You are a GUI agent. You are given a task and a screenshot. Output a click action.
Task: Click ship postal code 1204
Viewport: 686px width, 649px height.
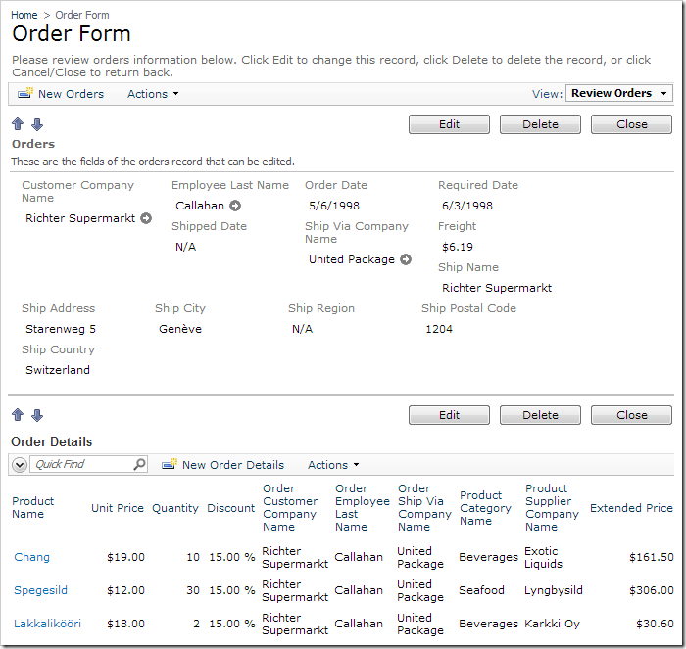click(x=439, y=329)
